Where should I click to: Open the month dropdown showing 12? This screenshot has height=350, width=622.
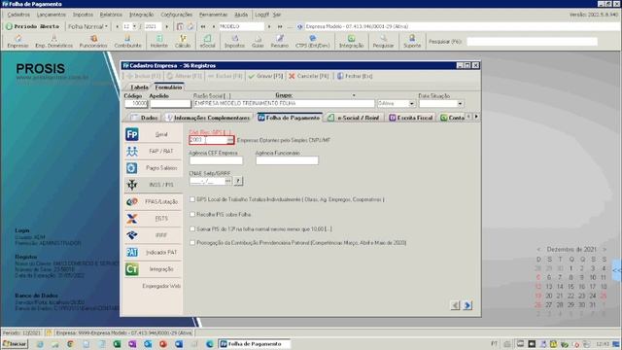tap(134, 26)
